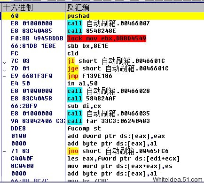Select call 自动刷箱.00466007 instruction
Viewport: 204px width, 183px height.
[x=109, y=23]
